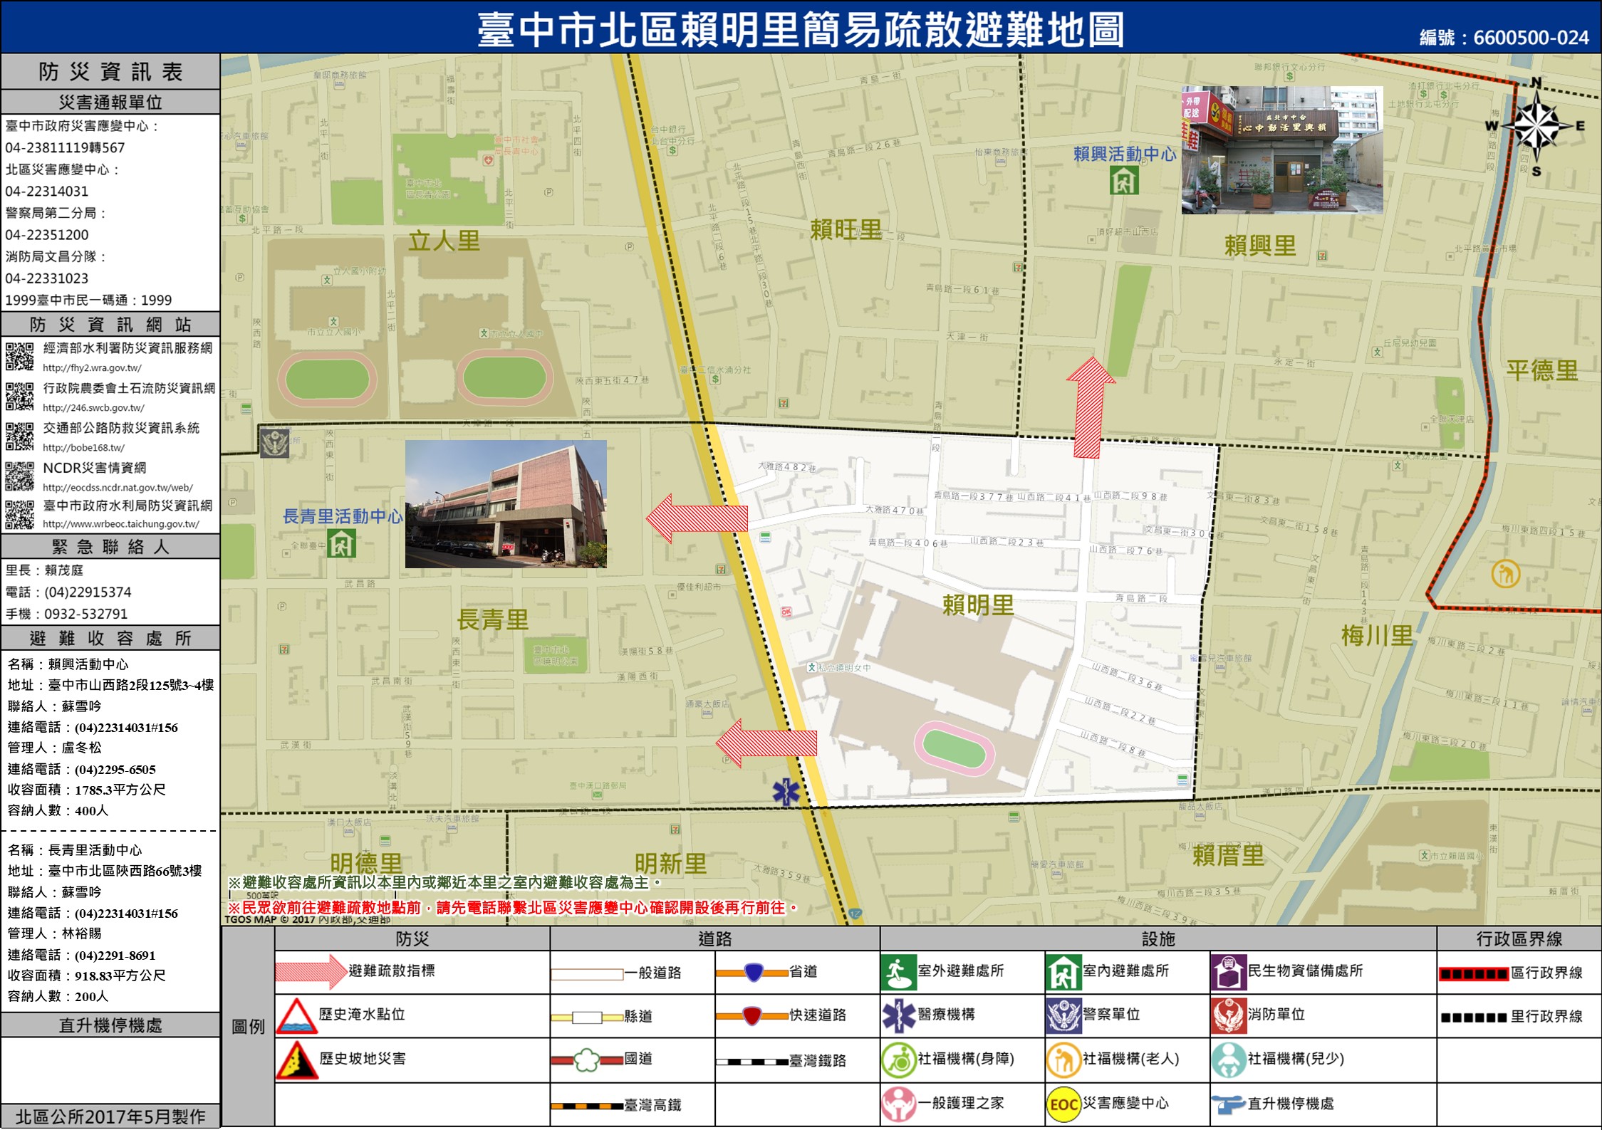Click the 里長：賴茂庭 line
This screenshot has height=1130, width=1602.
(44, 570)
